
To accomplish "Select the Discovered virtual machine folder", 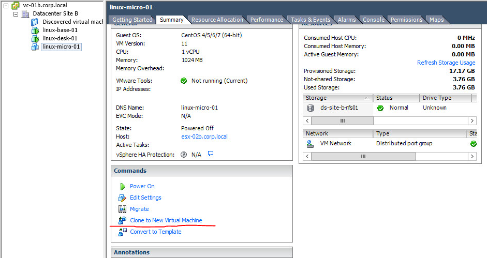I will [72, 22].
